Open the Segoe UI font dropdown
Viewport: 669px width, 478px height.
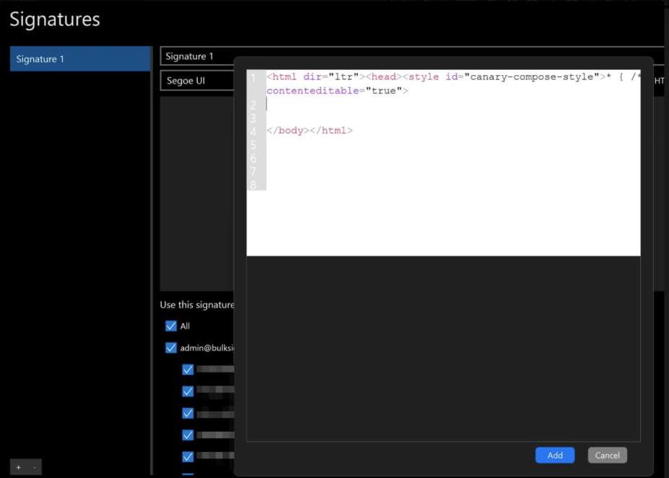(x=197, y=81)
